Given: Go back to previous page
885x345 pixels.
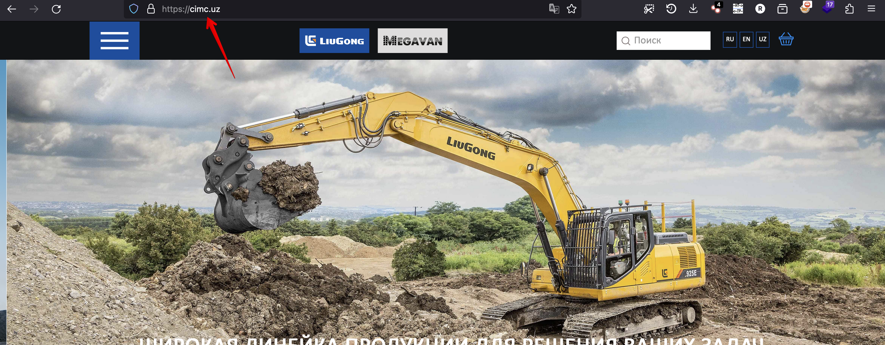Looking at the screenshot, I should (x=12, y=9).
